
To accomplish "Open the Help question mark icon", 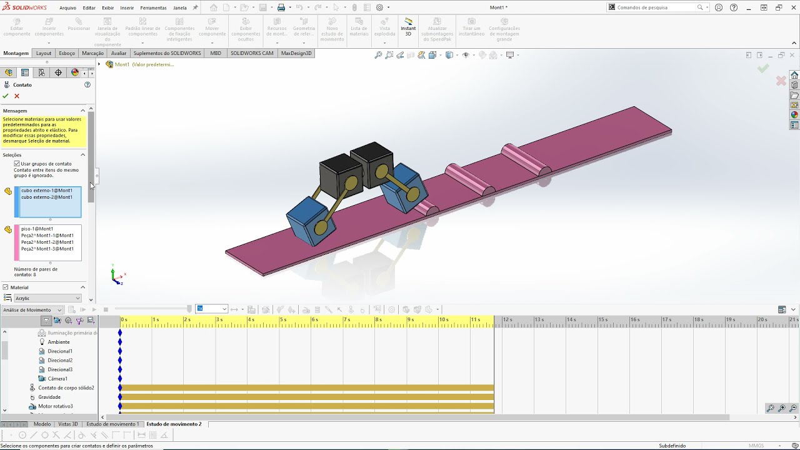I will point(734,7).
